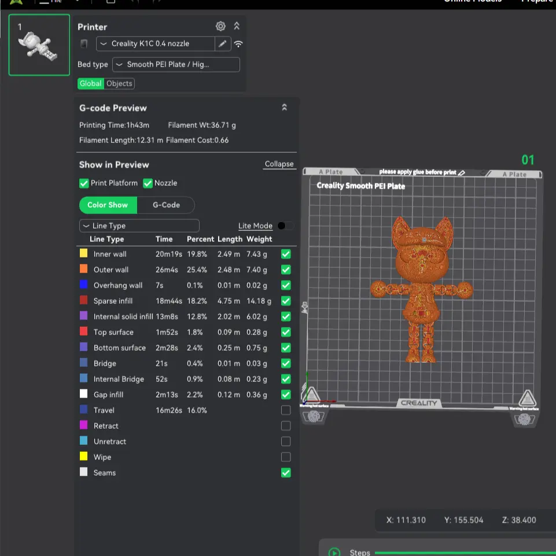Open printer settings gear icon
The image size is (556, 556).
pos(220,26)
